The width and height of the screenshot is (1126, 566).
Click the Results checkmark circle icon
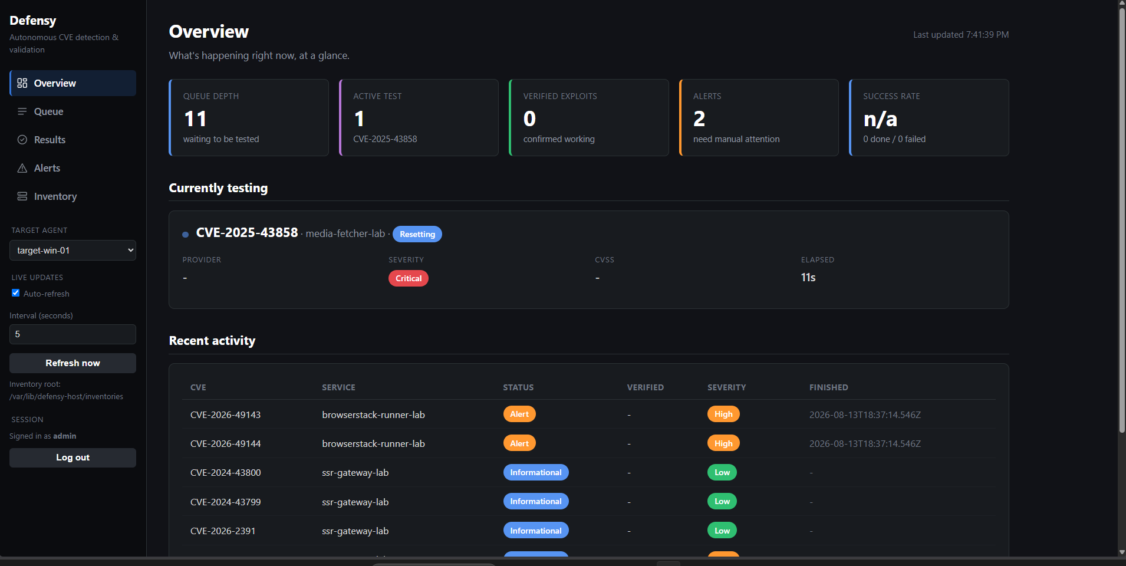coord(22,140)
